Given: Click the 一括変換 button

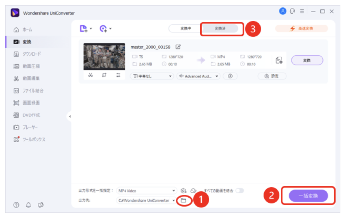Looking at the screenshot, I should click(308, 196).
